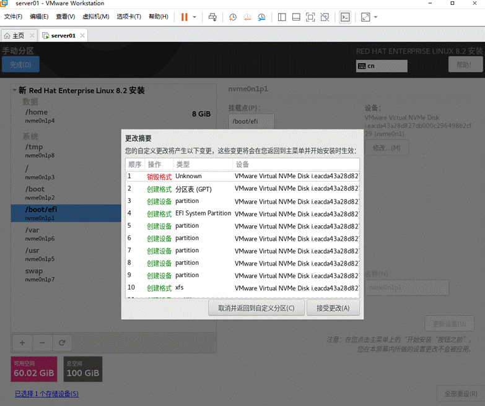The width and height of the screenshot is (485, 406).
Task: Click Send Ctrl+Alt+Del toolbar icon
Action: point(212,17)
